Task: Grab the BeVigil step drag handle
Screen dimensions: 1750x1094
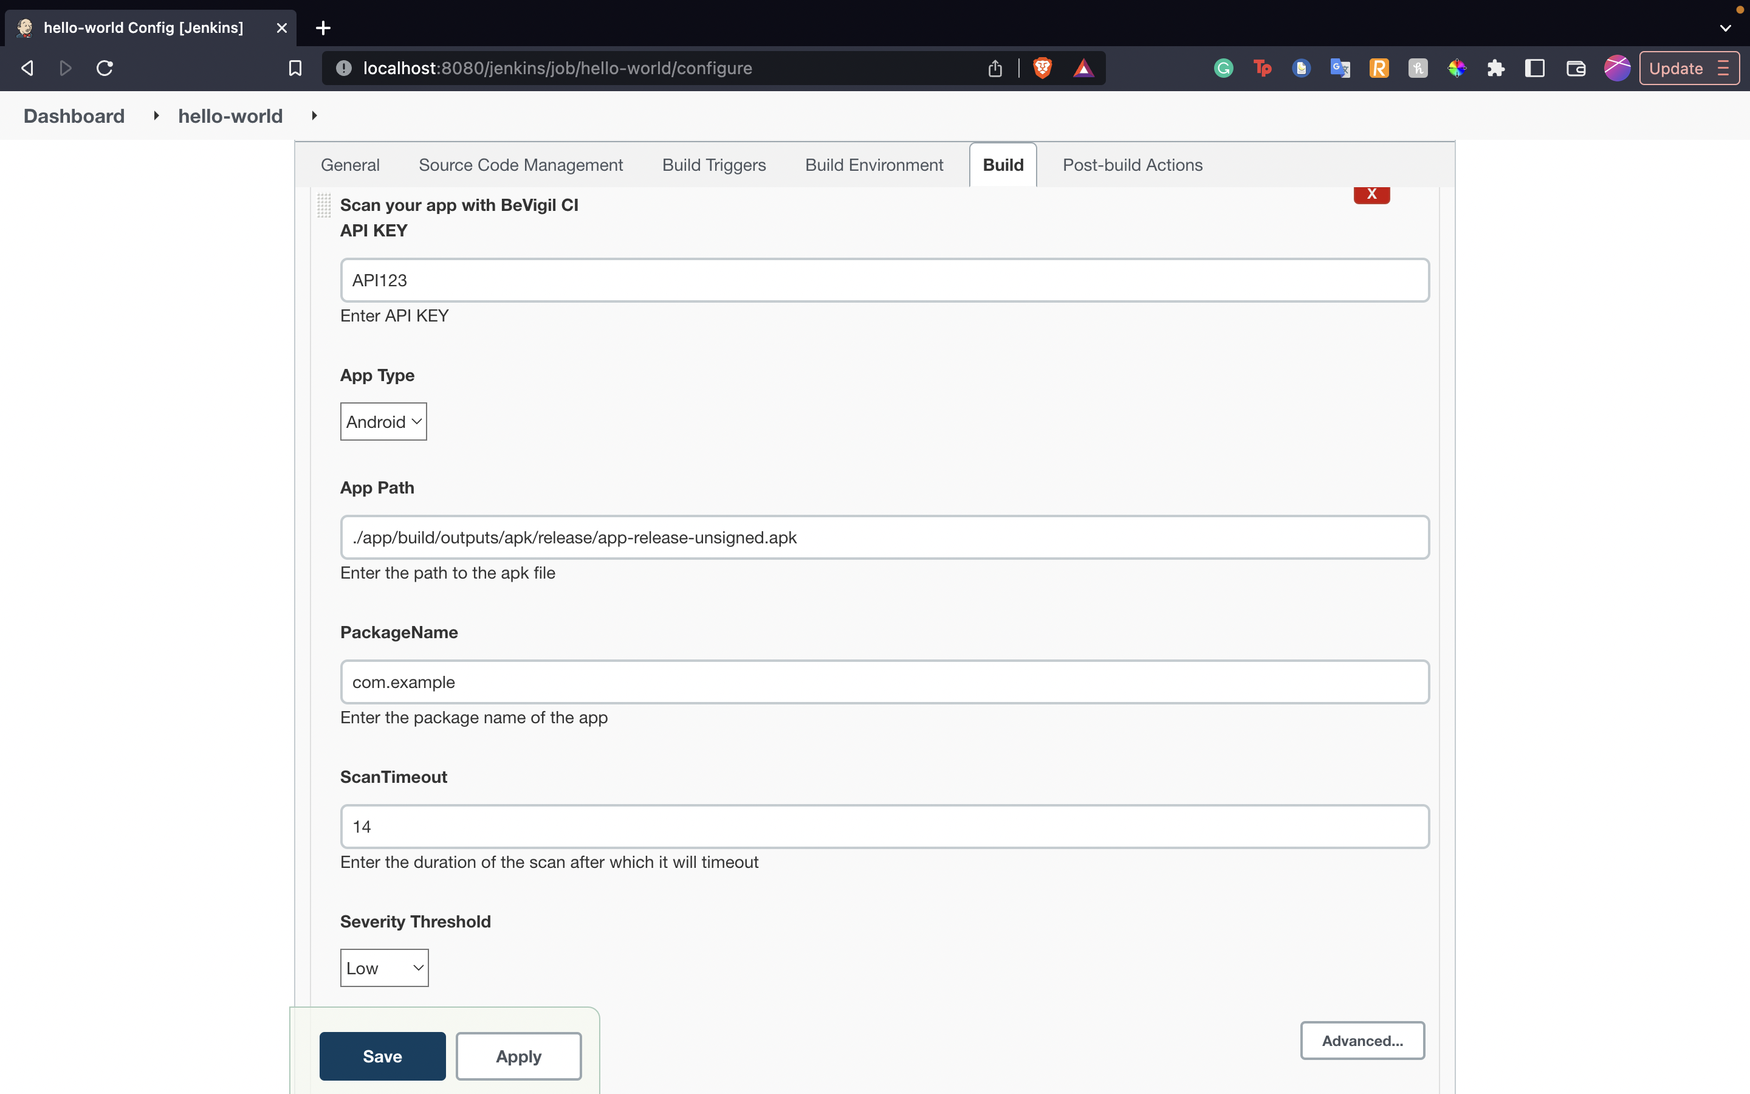Action: pos(324,205)
